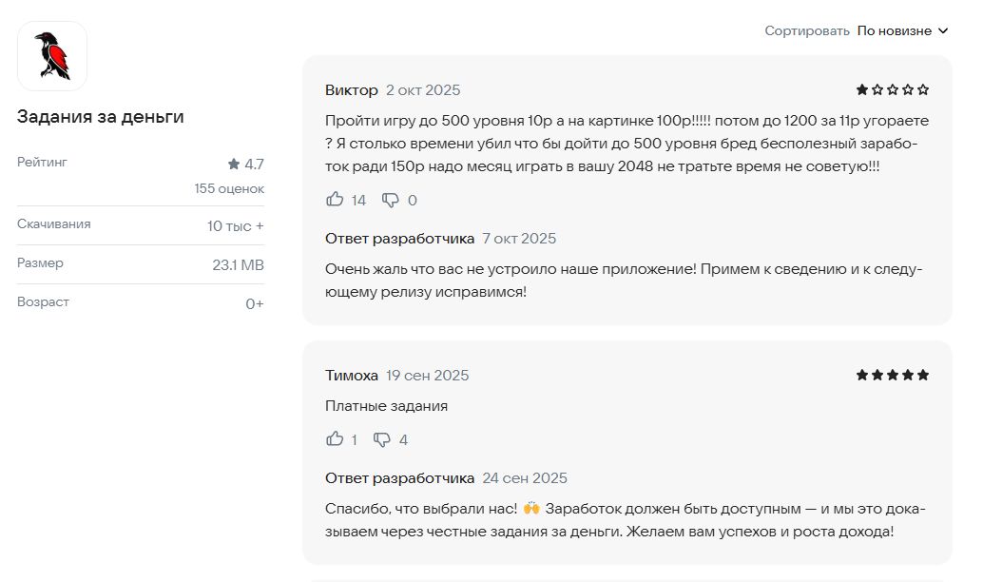
Task: Click the filled star in Виктор's one-star rating
Action: pos(861,89)
